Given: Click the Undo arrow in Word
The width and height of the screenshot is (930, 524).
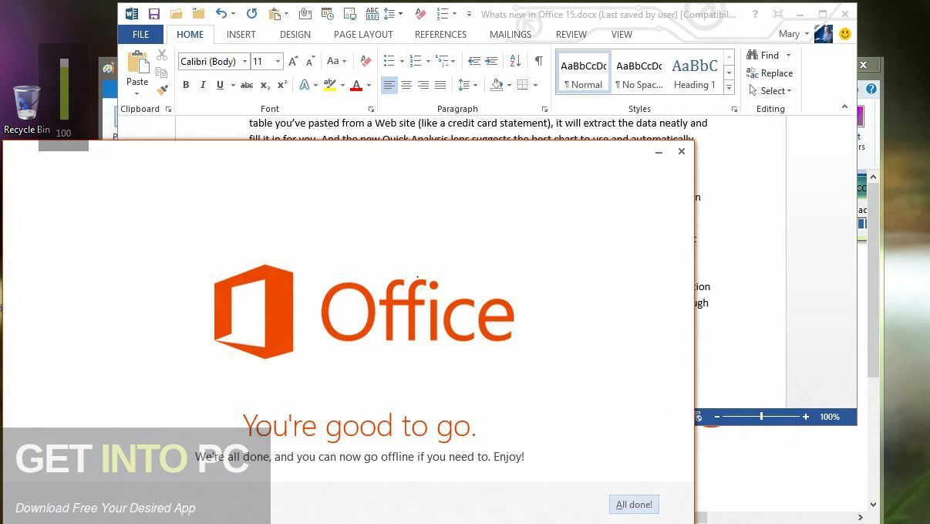Looking at the screenshot, I should pos(221,14).
